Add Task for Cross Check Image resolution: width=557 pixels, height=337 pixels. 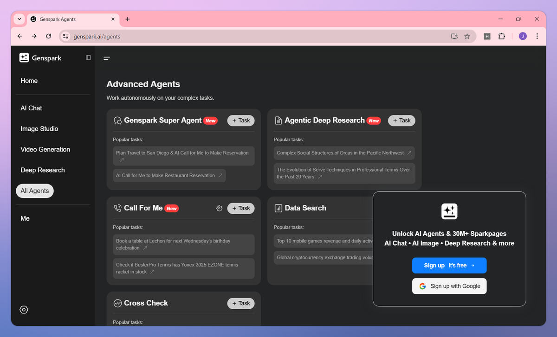241,303
